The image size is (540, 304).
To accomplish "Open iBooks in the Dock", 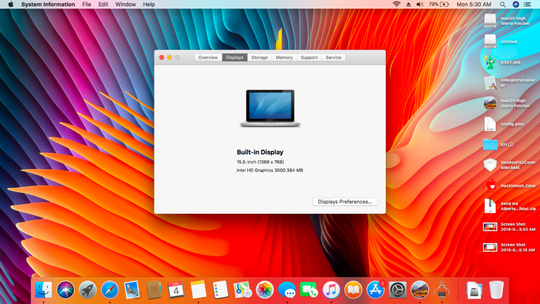I will (353, 289).
